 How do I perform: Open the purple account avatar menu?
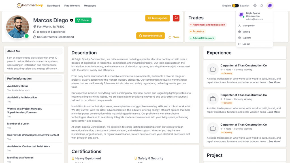(x=270, y=6)
